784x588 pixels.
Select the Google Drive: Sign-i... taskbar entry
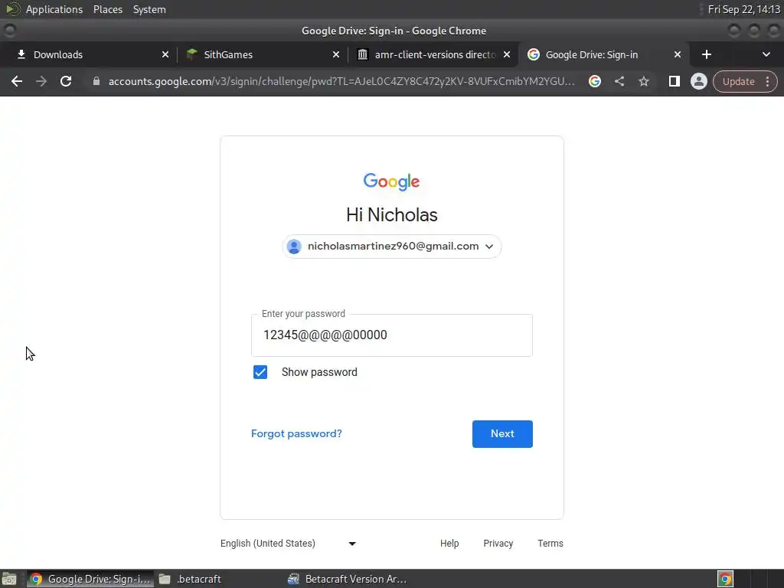coord(90,579)
